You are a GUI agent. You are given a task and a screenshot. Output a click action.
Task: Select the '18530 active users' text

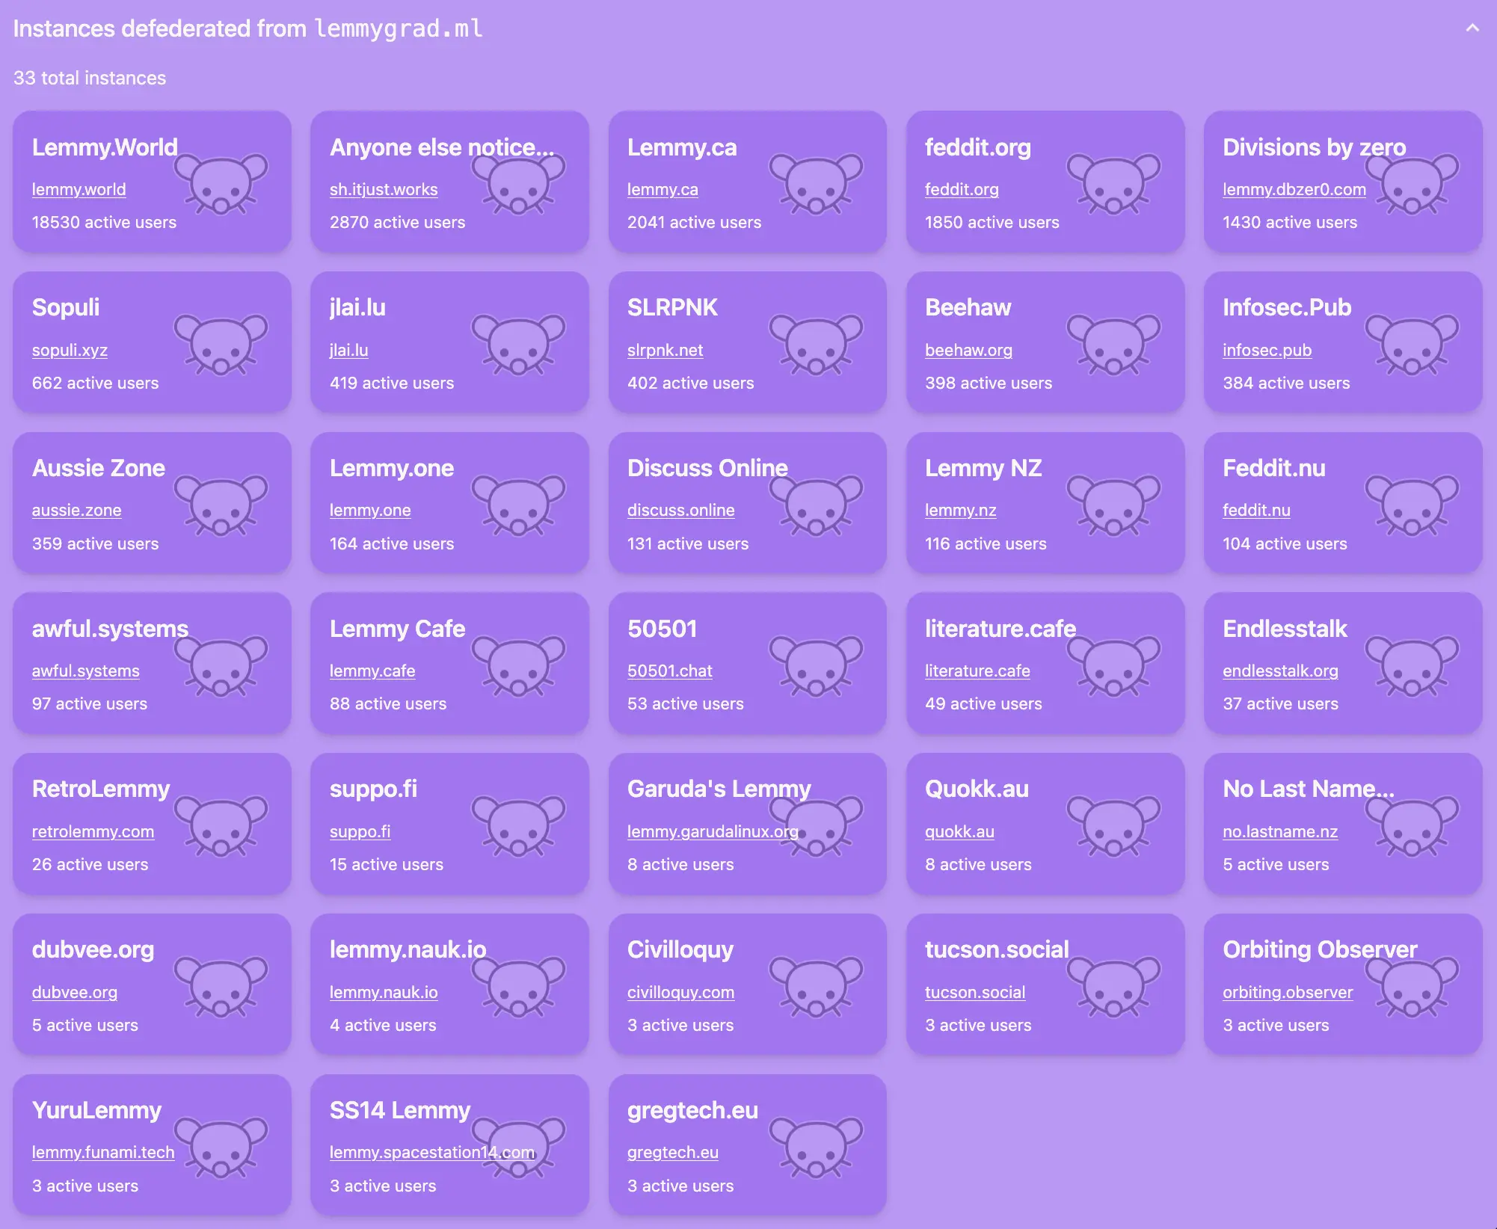tap(104, 222)
